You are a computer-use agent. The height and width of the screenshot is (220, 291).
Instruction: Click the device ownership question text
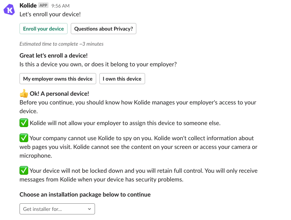click(98, 64)
